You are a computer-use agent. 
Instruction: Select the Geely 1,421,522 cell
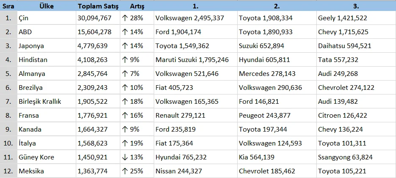[x=342, y=18]
